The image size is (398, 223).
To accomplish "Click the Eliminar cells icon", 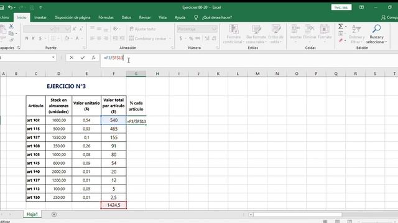I will (310, 29).
